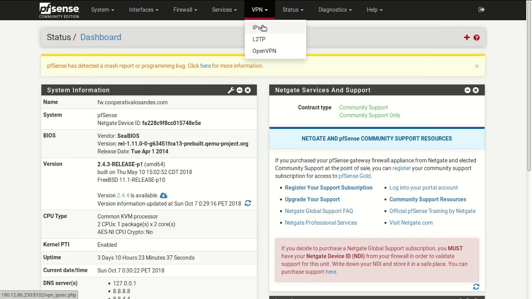Choose OpenVPN from the VPN menu
The image size is (532, 299).
pos(275,51)
